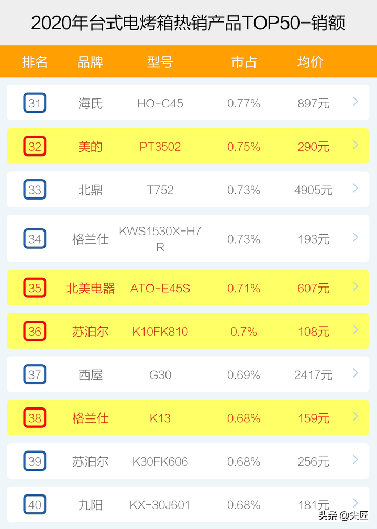The image size is (377, 529).
Task: Click the 苏泊尔 K10FK810 highlighted row
Action: pos(188,331)
